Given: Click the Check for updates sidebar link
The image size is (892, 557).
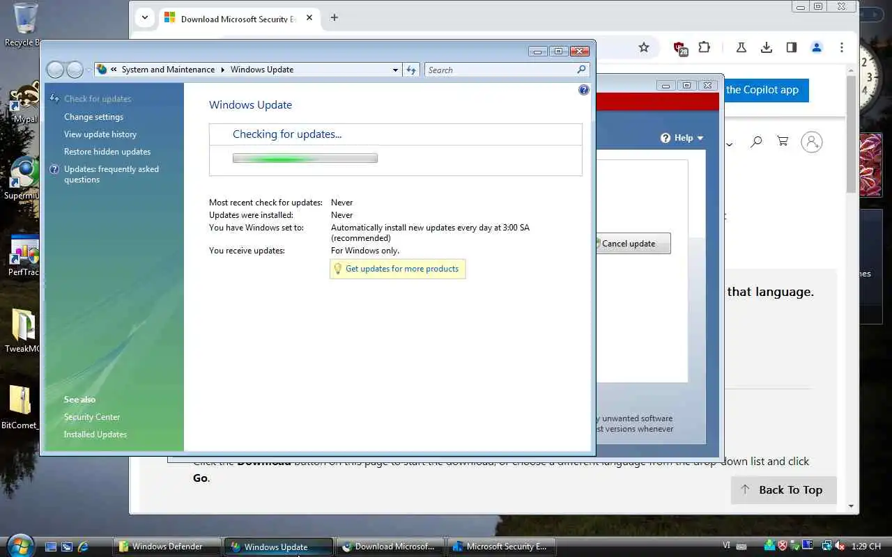Looking at the screenshot, I should point(98,99).
